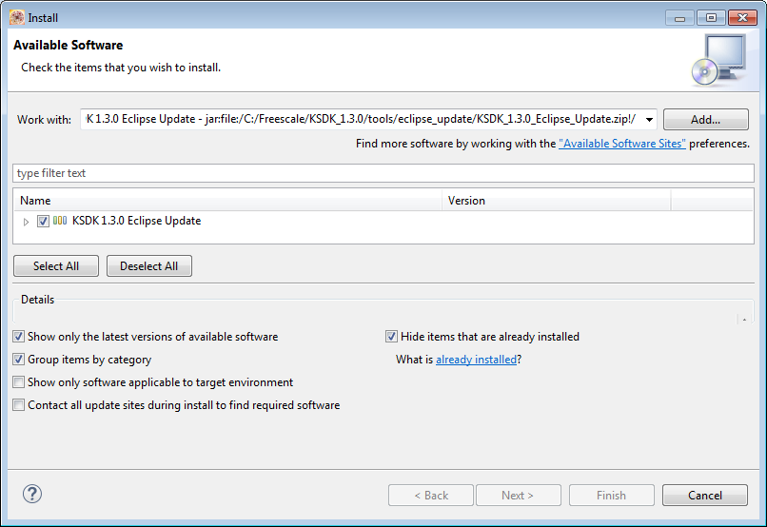Click the Eclipse icon in title bar
Screen dimensions: 767x527
(x=16, y=17)
